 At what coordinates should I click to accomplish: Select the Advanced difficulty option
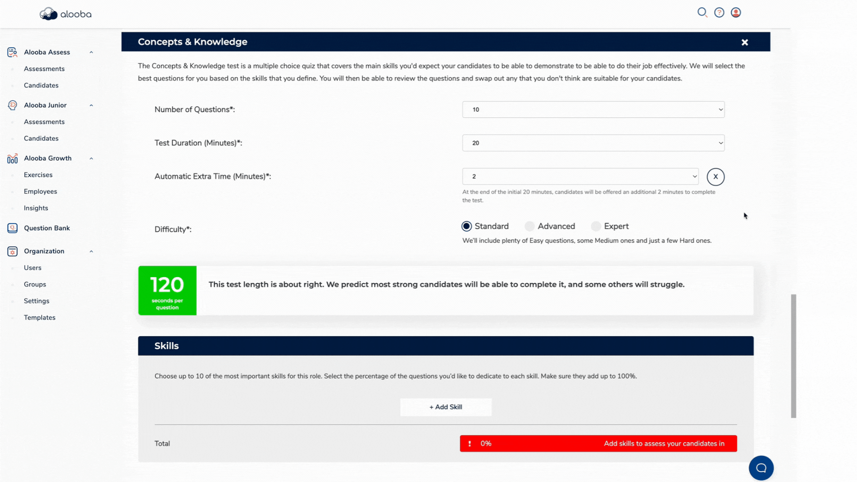pyautogui.click(x=529, y=226)
